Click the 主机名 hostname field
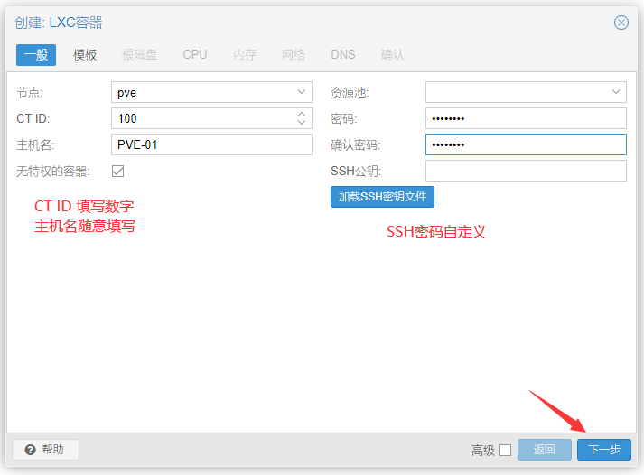 click(211, 144)
